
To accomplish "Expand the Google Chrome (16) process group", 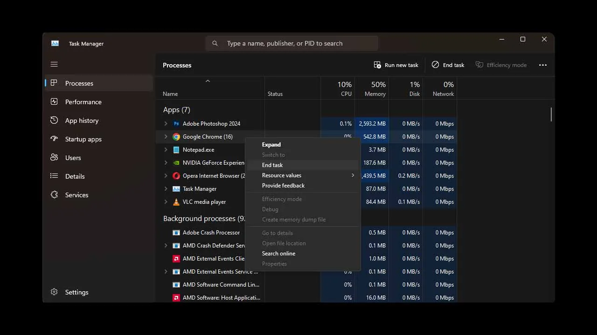I will point(166,137).
